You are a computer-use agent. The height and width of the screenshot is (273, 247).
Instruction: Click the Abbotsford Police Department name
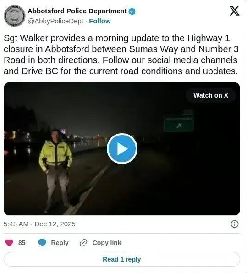click(x=77, y=11)
